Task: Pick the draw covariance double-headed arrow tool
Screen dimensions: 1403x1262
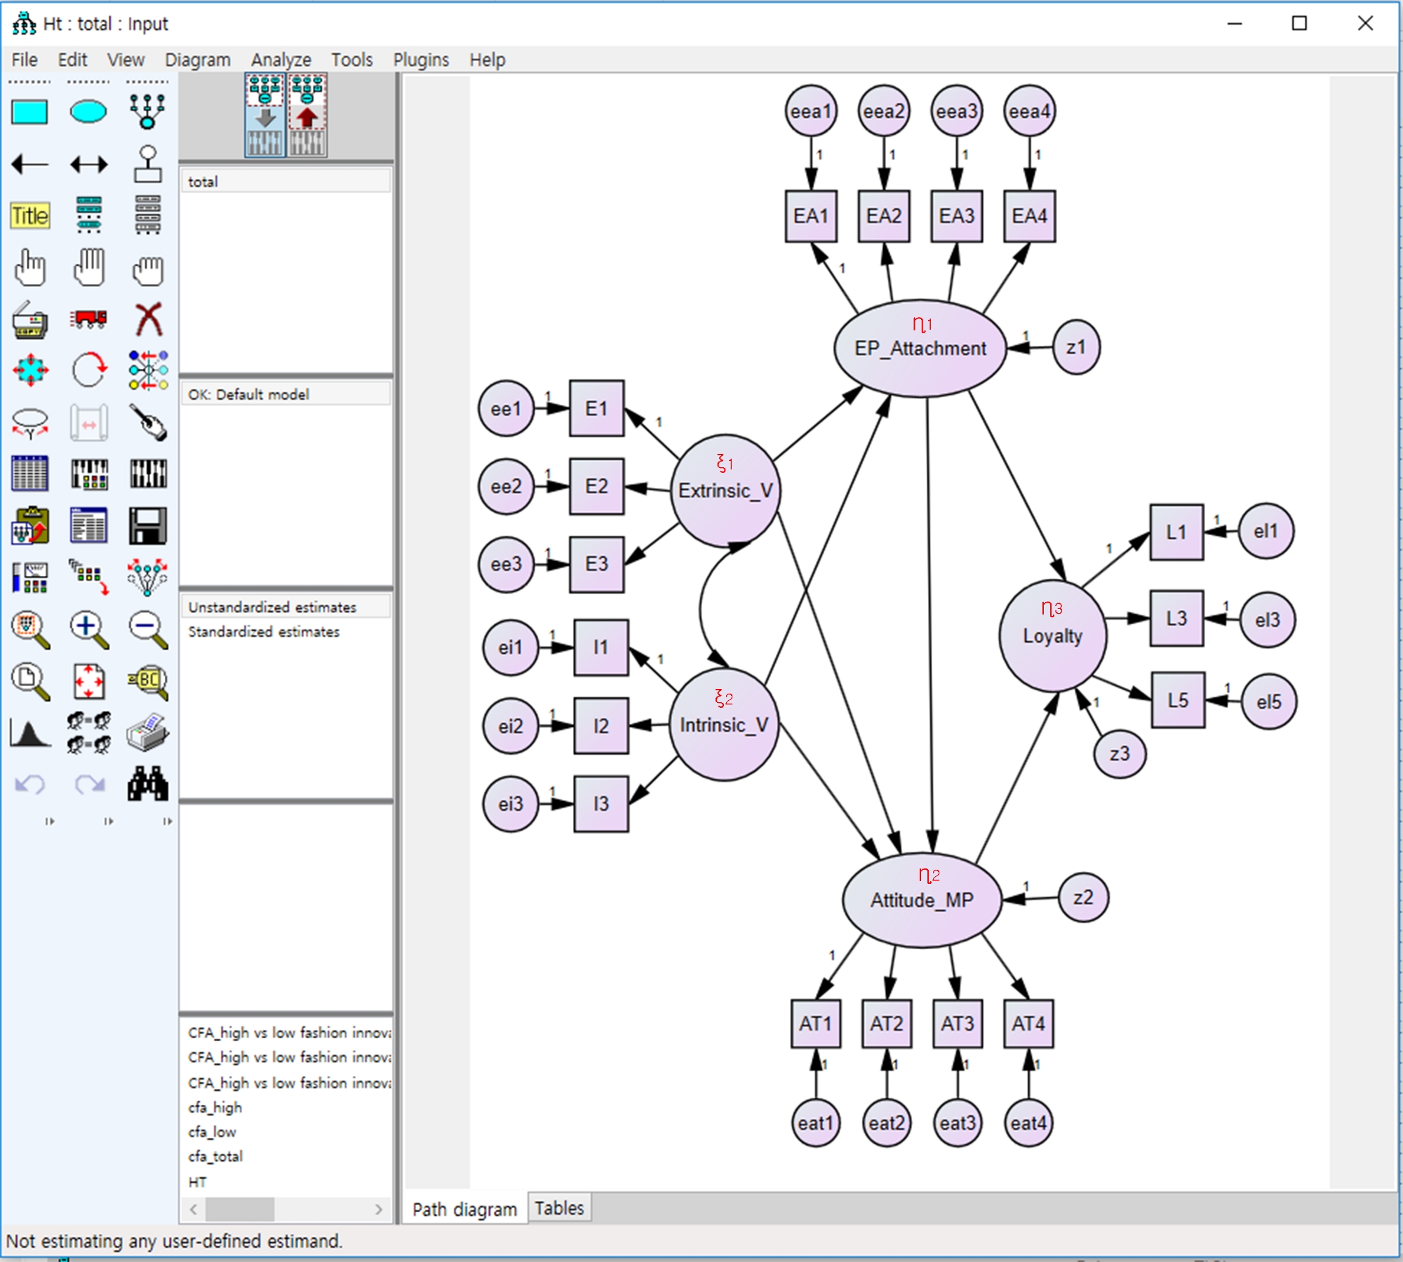Action: click(x=88, y=165)
